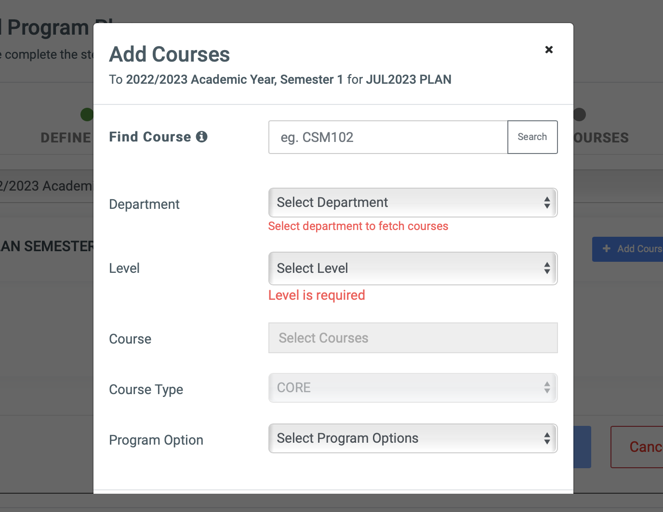The height and width of the screenshot is (512, 663).
Task: Open the Select Program Options dropdown
Action: (x=412, y=438)
